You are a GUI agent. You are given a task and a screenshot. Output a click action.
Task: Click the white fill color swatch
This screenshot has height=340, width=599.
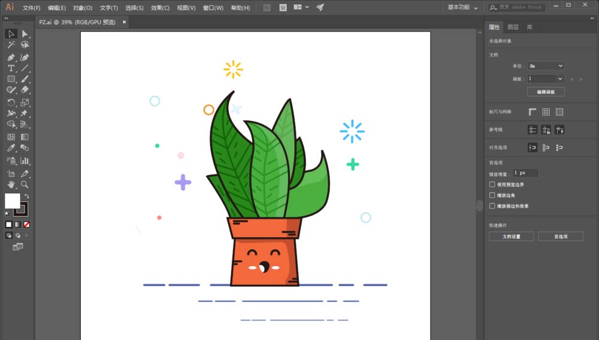[x=12, y=201]
